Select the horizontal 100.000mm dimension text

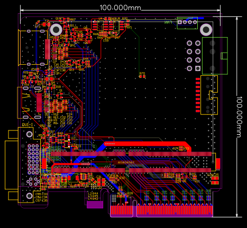(120, 8)
